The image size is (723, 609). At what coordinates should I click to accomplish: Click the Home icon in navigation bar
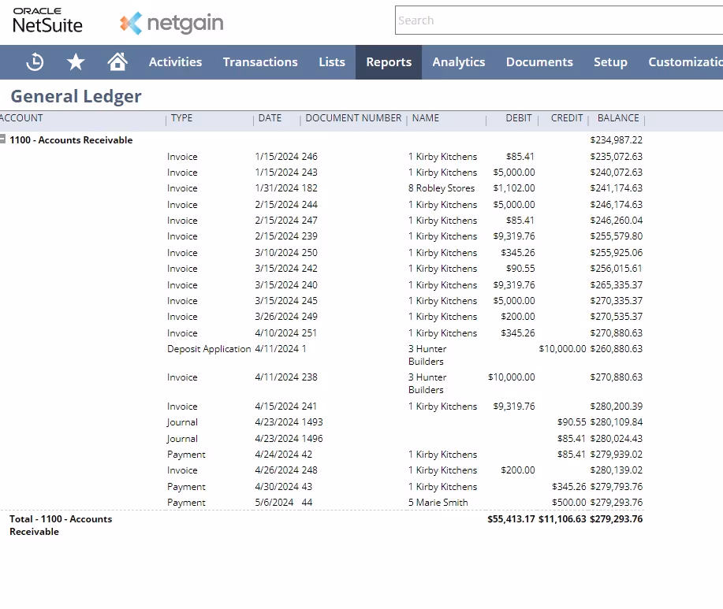coord(116,61)
